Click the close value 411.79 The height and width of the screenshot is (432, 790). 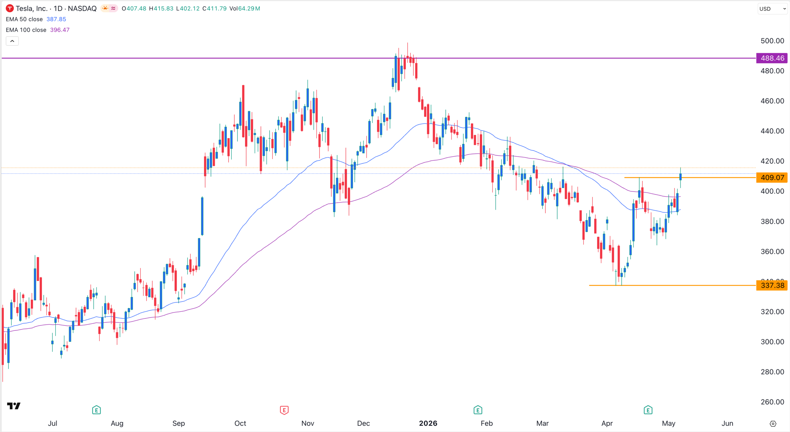217,9
